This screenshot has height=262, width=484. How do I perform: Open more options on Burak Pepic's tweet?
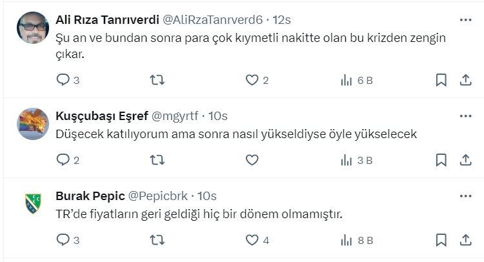pyautogui.click(x=465, y=196)
